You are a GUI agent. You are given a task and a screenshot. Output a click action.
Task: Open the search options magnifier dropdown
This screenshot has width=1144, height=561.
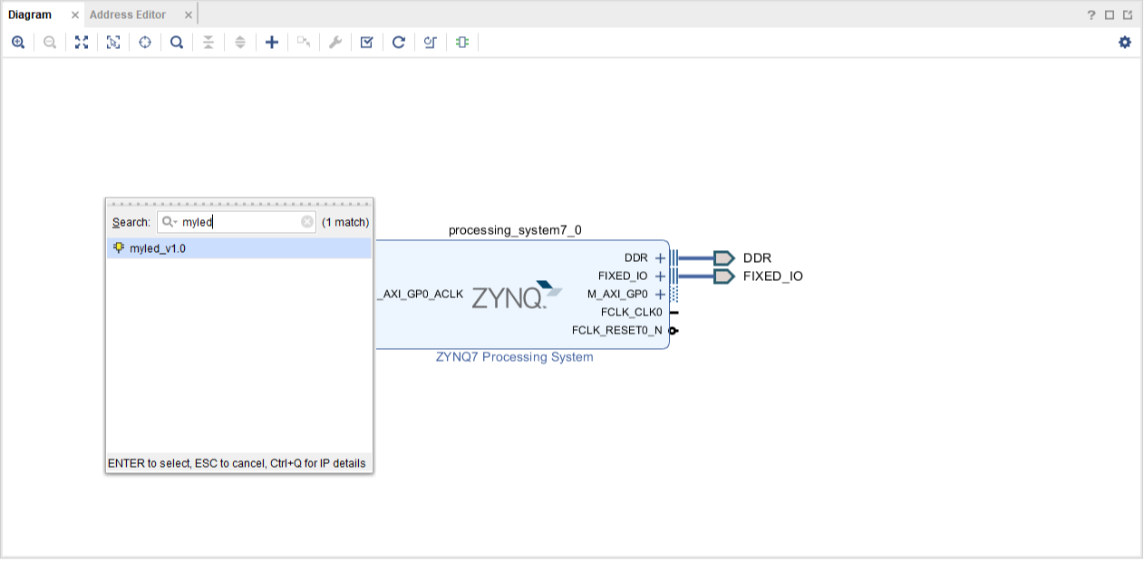(x=169, y=222)
